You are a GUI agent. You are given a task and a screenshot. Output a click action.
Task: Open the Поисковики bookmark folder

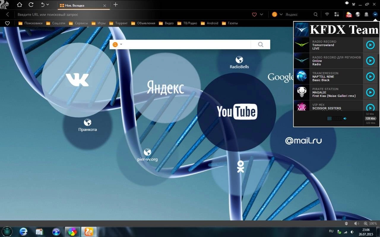coord(30,23)
